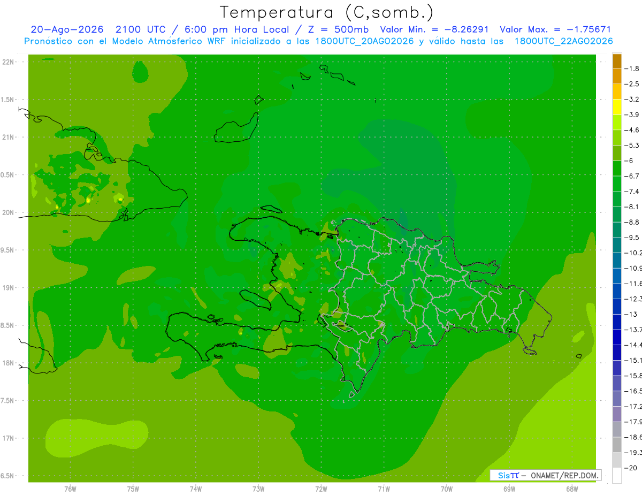Click the '-13' colorbar label
Image resolution: width=642 pixels, height=496 pixels.
[x=631, y=314]
